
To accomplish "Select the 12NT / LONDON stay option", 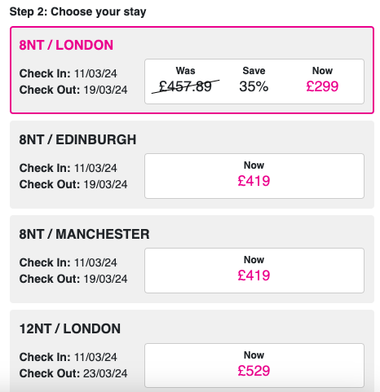I will pos(192,351).
